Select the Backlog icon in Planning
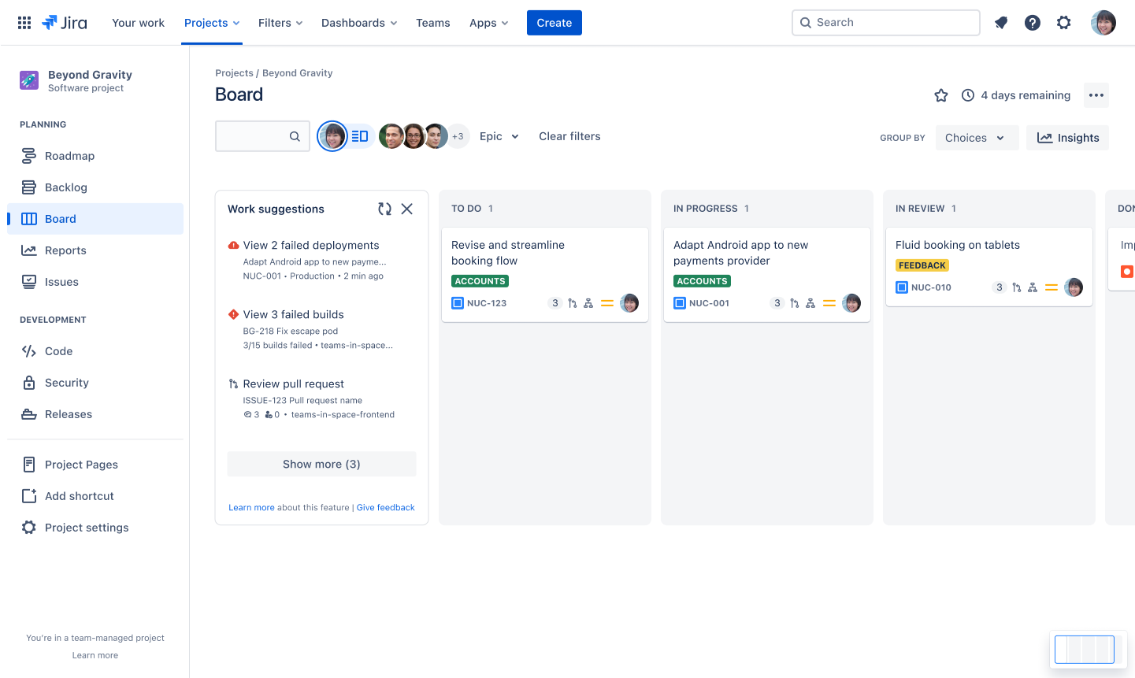1135x678 pixels. (x=28, y=187)
